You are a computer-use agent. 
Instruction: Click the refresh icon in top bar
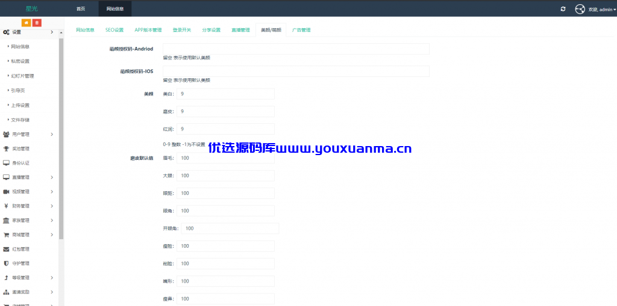pos(563,9)
